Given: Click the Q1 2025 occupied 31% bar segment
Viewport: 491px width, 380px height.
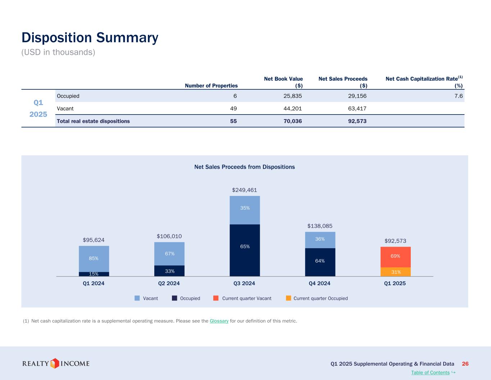Looking at the screenshot, I should (x=395, y=272).
